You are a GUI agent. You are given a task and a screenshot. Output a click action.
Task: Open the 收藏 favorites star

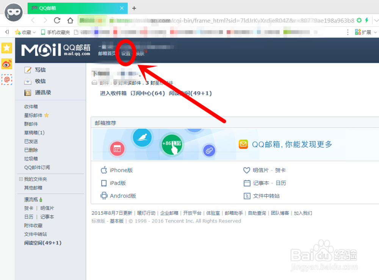[18, 32]
